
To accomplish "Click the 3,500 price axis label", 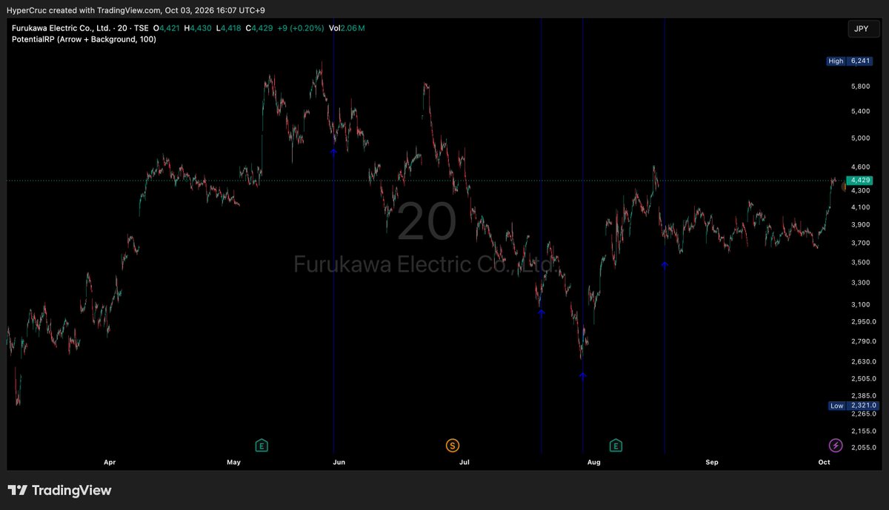I will (860, 263).
